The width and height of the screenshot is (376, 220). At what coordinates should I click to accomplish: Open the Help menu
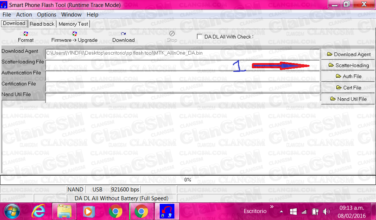93,15
